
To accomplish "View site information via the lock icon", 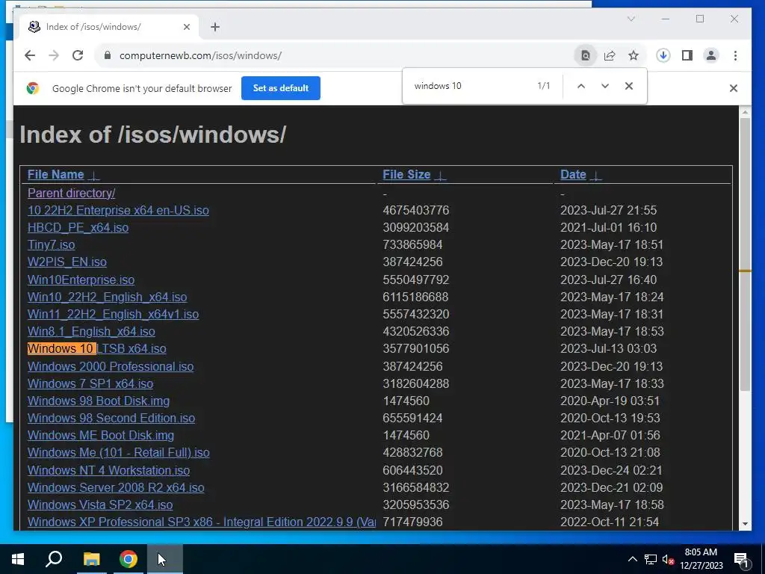I will [x=108, y=55].
